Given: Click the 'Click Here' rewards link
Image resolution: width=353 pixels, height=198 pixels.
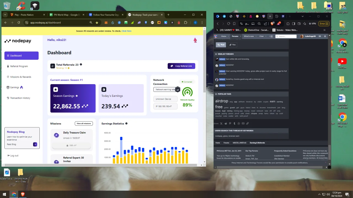Looking at the screenshot, I should click(x=127, y=31).
